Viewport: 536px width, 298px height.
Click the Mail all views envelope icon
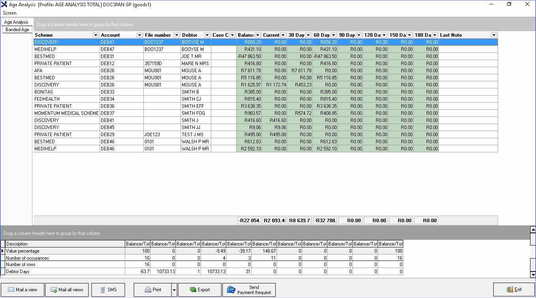[x=53, y=290]
